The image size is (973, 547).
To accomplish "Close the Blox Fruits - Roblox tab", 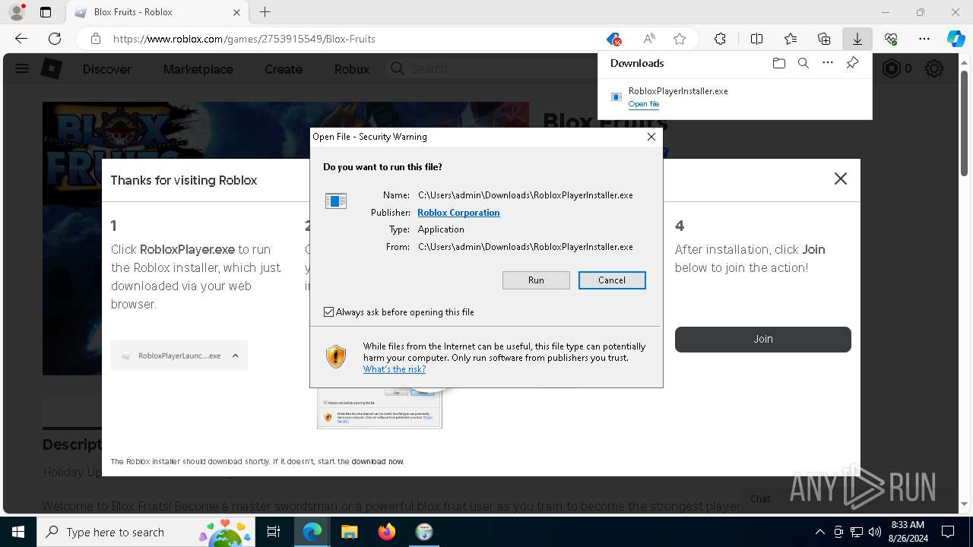I will (236, 12).
